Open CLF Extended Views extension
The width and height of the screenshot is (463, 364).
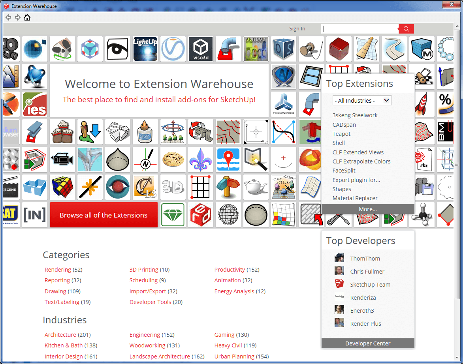coord(358,152)
